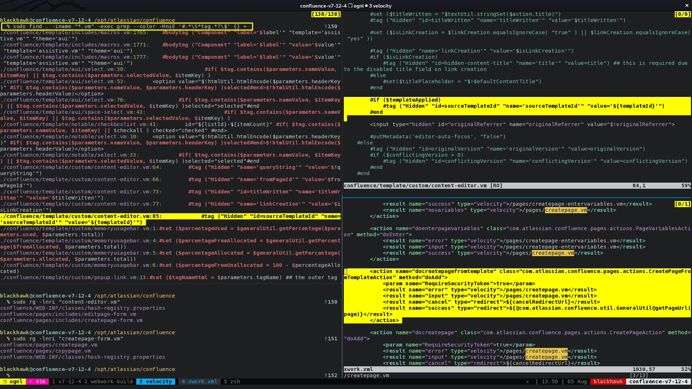Click the memoryusagebar.vm:1 grep result

click(x=170, y=231)
